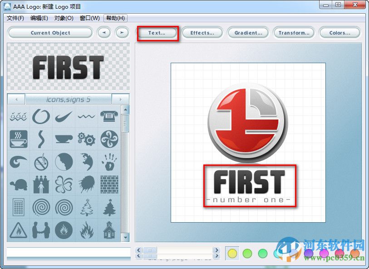Image resolution: width=369 pixels, height=269 pixels.
Task: Open the Gradient... options
Action: click(248, 33)
